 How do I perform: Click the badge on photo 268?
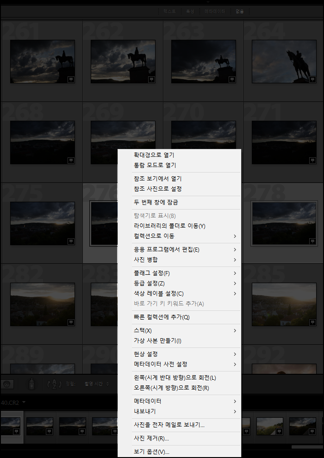click(x=71, y=161)
